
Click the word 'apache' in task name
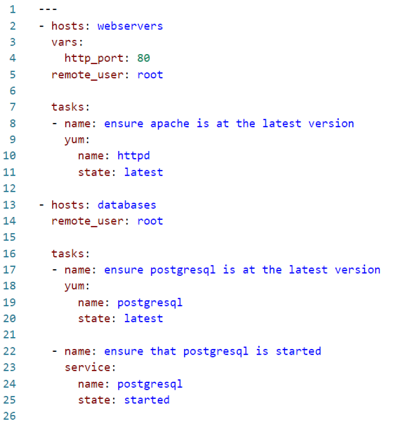point(169,123)
